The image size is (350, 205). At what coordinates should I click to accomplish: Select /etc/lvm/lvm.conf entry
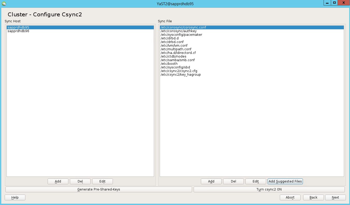point(252,45)
